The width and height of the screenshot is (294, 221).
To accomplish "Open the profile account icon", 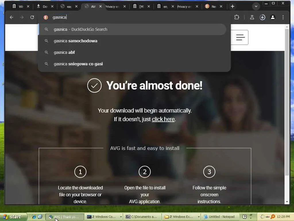I will tap(273, 18).
